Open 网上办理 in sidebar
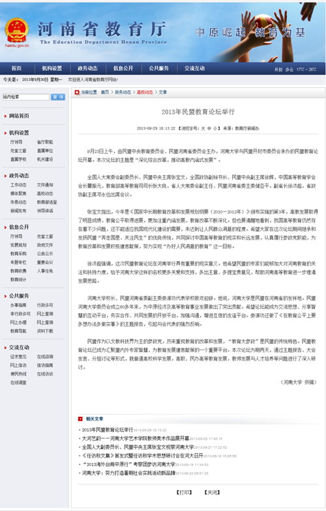326x511 pixels. (18, 323)
